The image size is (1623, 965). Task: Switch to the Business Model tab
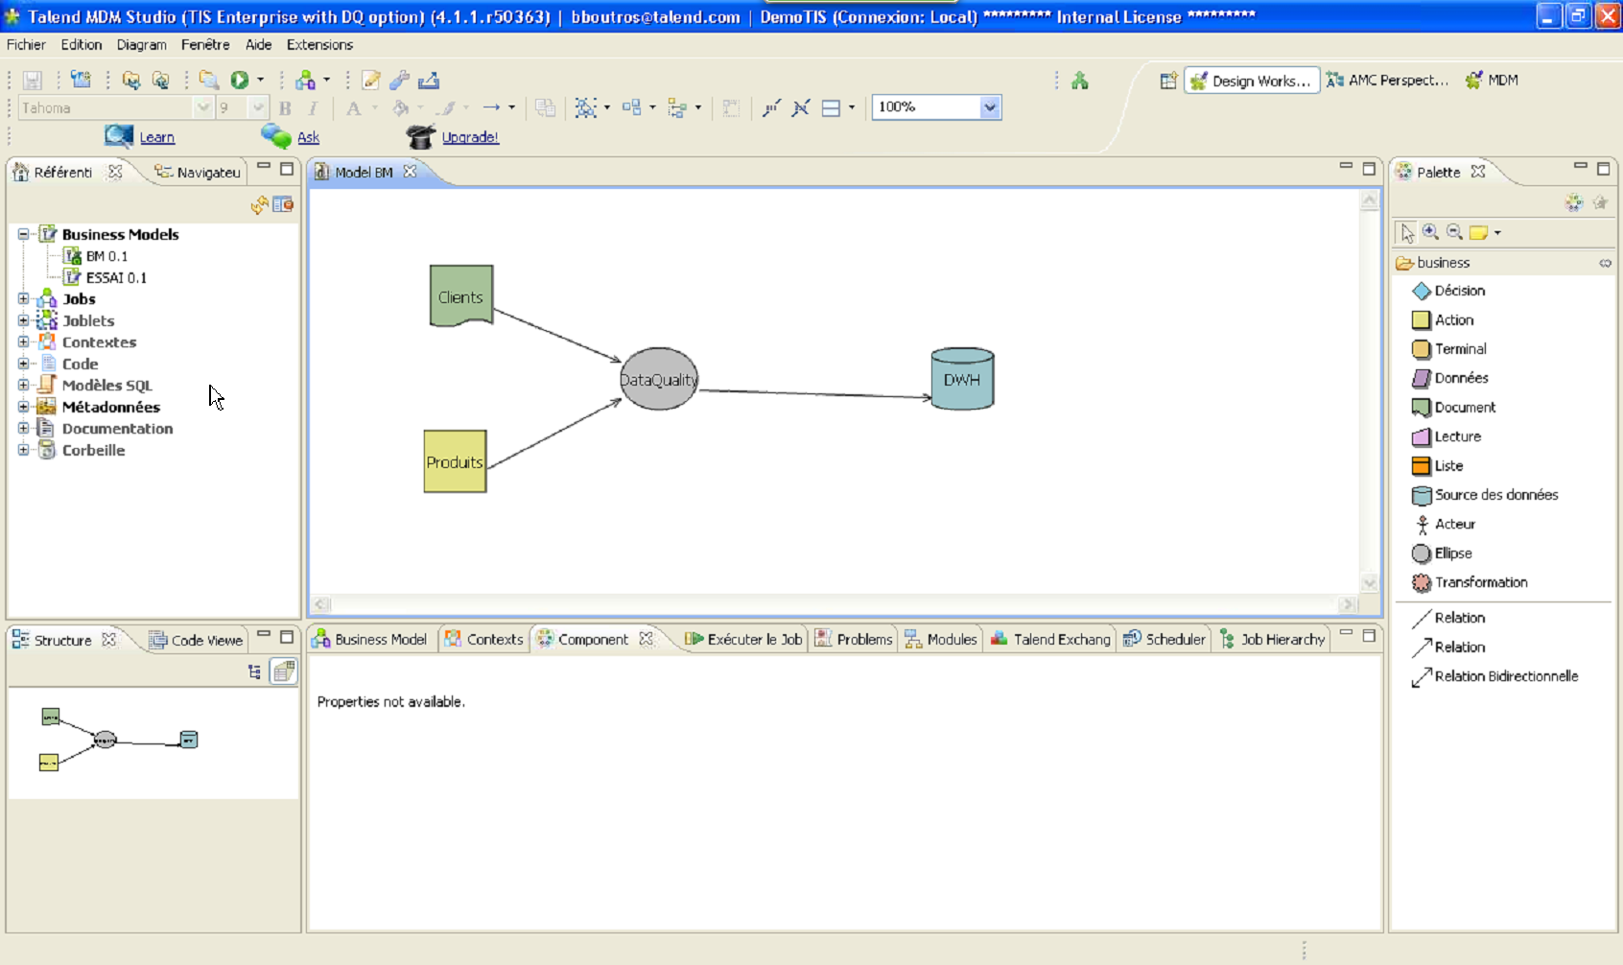[x=370, y=640]
